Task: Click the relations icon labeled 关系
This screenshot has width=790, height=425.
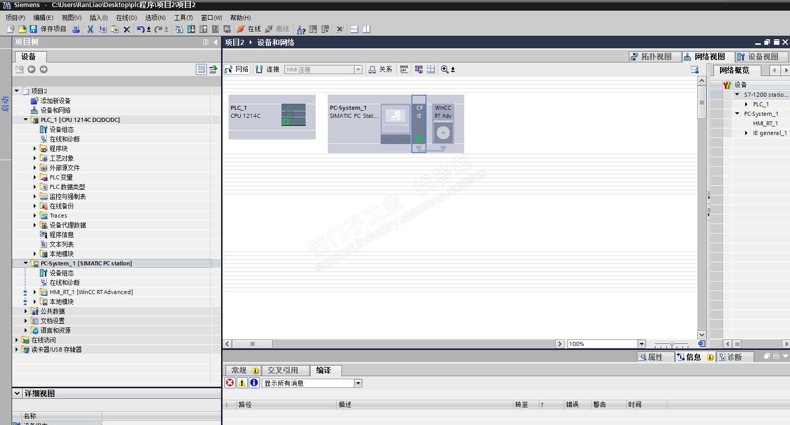Action: pyautogui.click(x=380, y=69)
